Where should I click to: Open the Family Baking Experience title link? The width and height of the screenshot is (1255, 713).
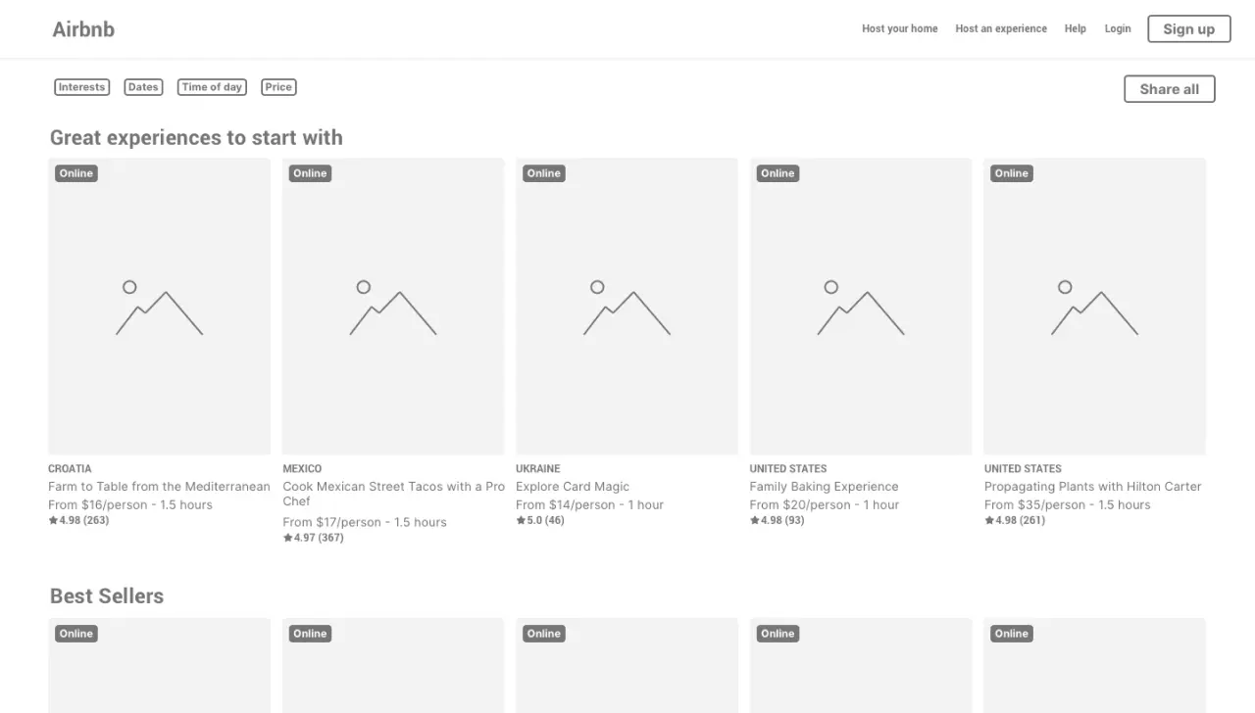(x=824, y=487)
